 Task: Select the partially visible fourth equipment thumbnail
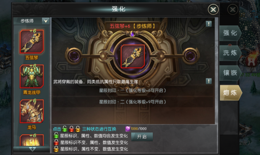click(x=32, y=140)
